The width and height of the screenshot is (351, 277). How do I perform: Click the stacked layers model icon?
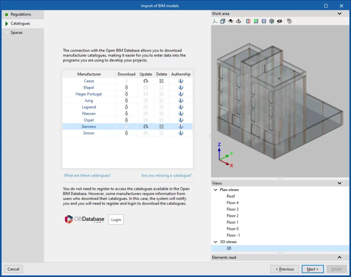point(272,21)
